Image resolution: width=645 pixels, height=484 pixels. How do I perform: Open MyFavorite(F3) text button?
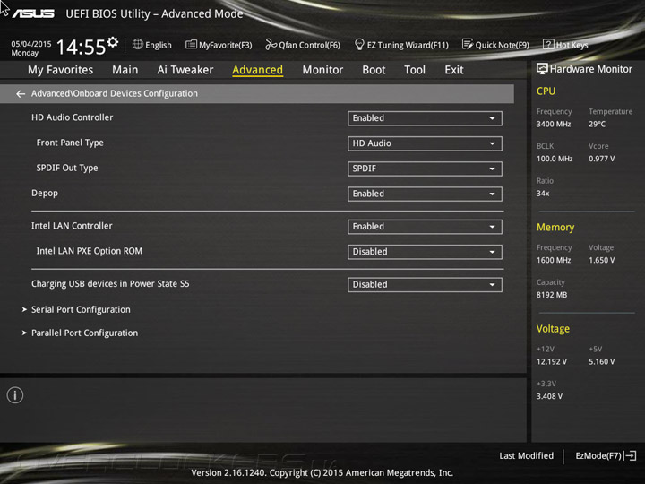pyautogui.click(x=226, y=45)
